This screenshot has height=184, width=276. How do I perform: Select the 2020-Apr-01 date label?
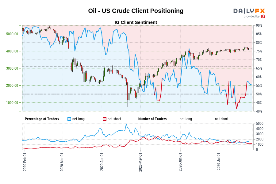[x=102, y=162]
